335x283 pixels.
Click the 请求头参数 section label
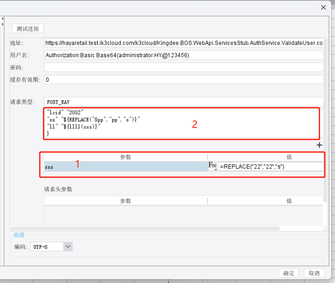pyautogui.click(x=58, y=189)
